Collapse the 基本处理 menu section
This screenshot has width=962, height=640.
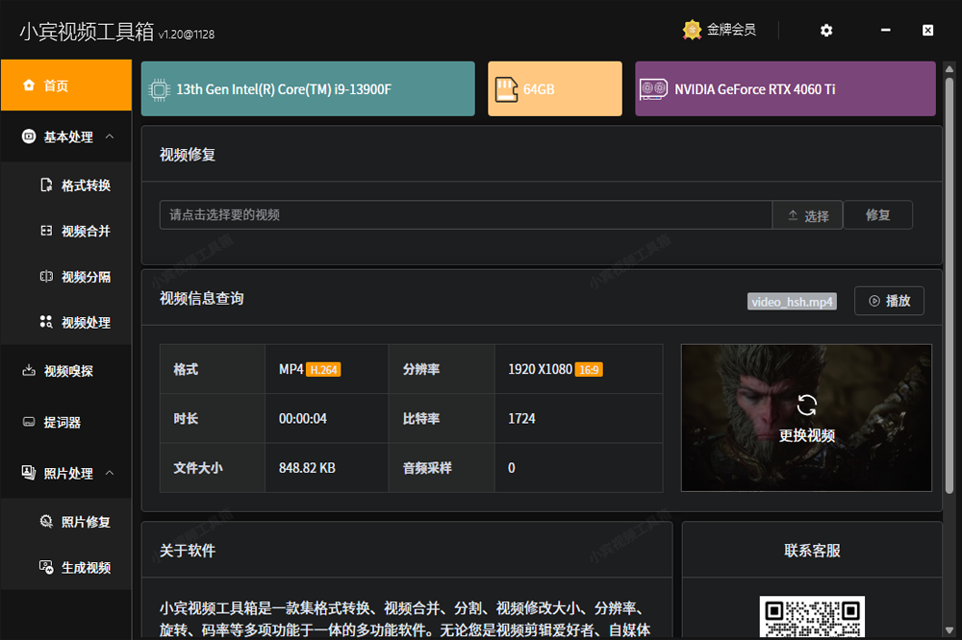[110, 137]
